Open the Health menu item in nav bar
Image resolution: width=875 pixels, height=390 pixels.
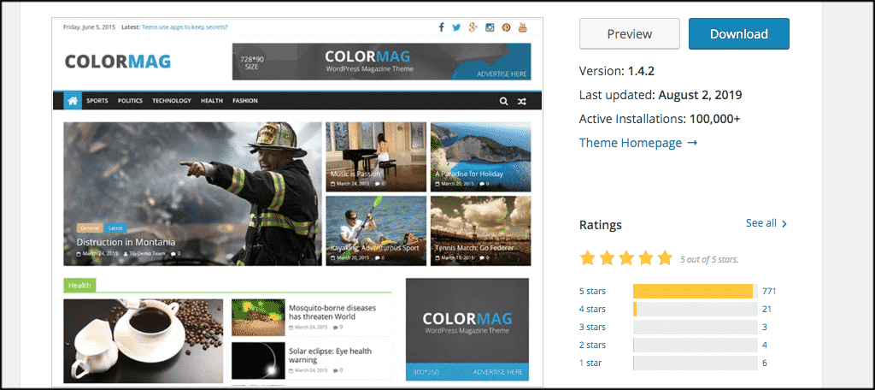[x=212, y=101]
